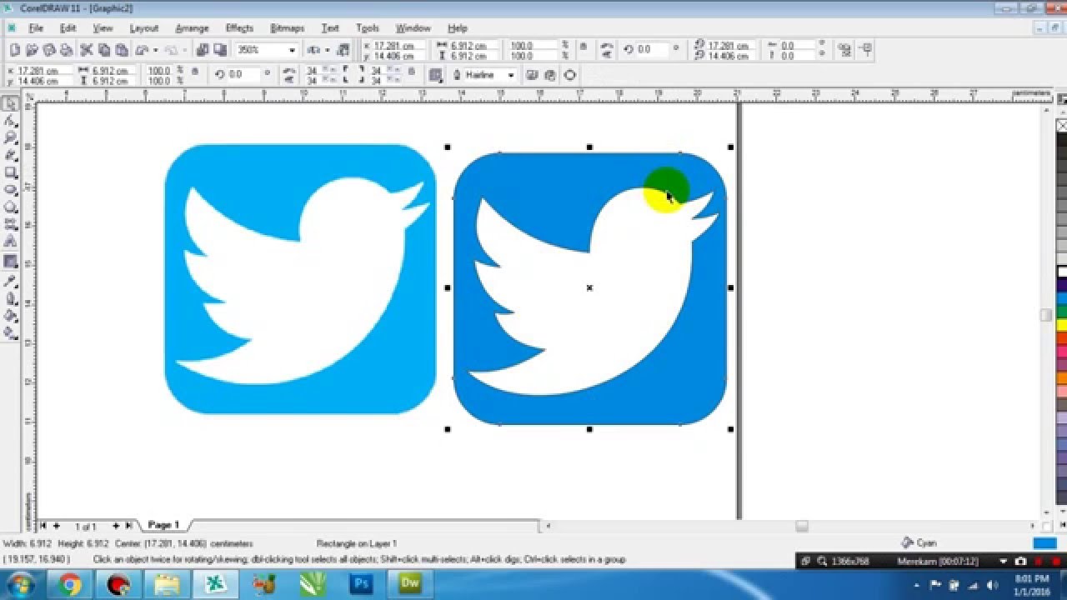Select the Eyedropper tool

pyautogui.click(x=11, y=281)
